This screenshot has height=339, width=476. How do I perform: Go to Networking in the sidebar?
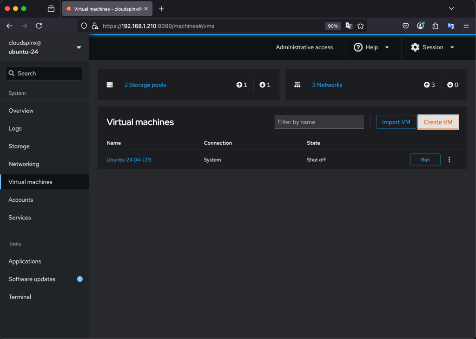coord(24,164)
